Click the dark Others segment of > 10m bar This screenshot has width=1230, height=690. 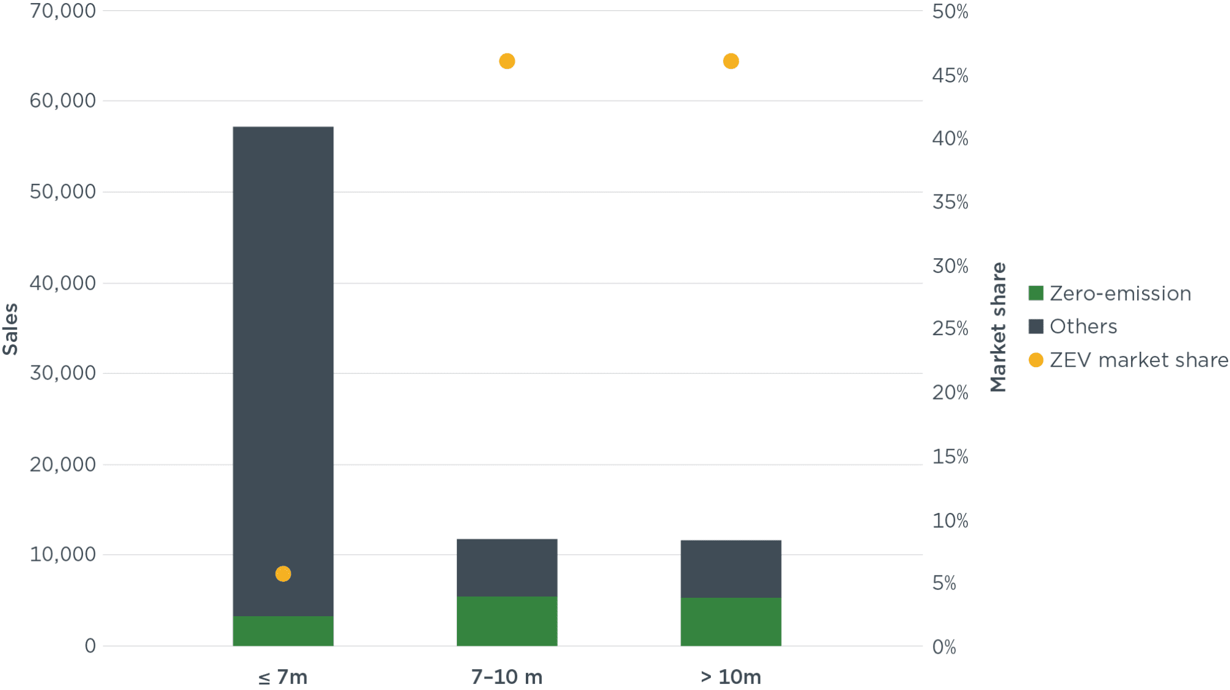731,569
